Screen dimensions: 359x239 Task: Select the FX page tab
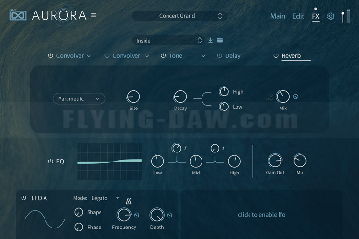pos(316,16)
